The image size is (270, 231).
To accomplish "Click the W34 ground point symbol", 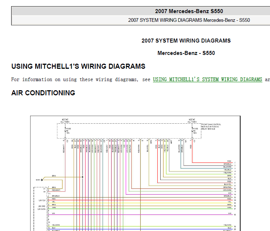I will coord(42,180).
